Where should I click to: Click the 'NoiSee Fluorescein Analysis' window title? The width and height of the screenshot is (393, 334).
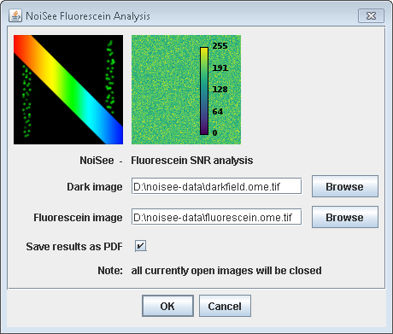pos(88,16)
